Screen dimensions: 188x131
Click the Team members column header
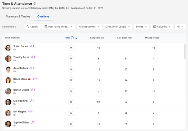click(x=12, y=38)
